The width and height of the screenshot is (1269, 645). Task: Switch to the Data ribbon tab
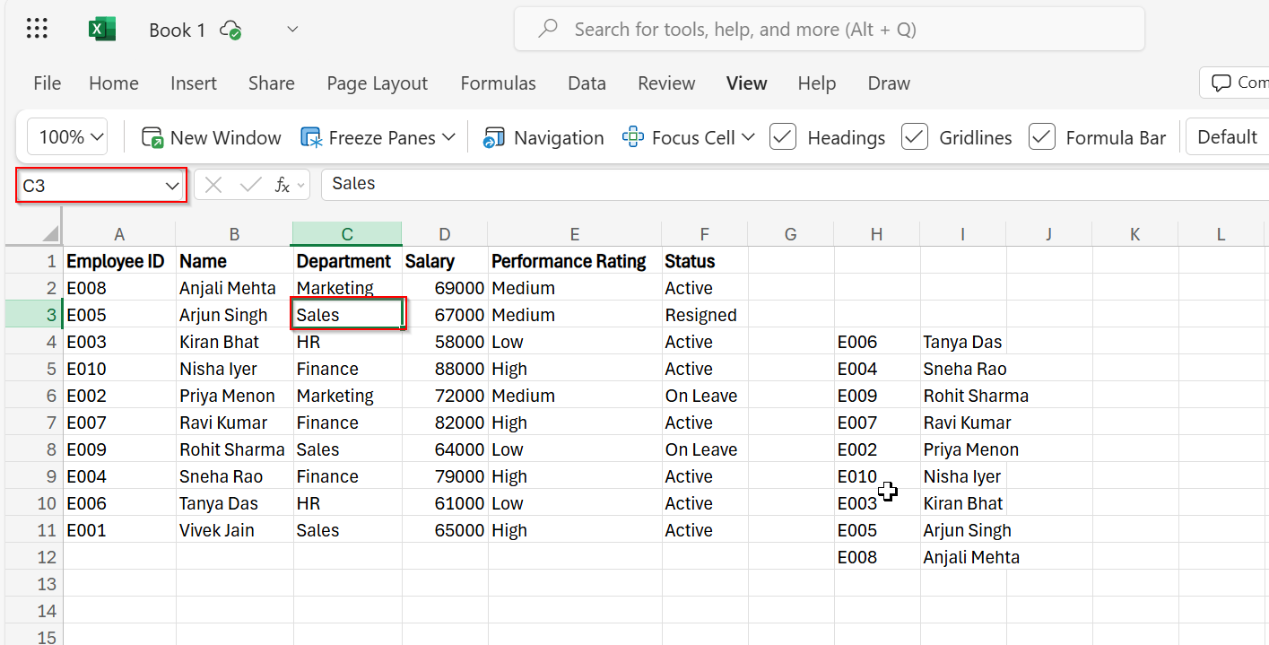pos(587,83)
